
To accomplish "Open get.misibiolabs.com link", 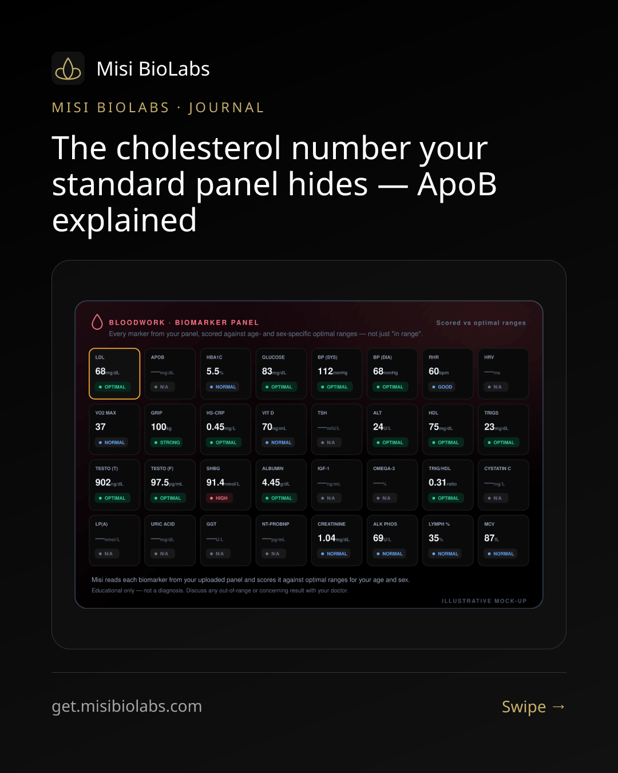I will (127, 706).
